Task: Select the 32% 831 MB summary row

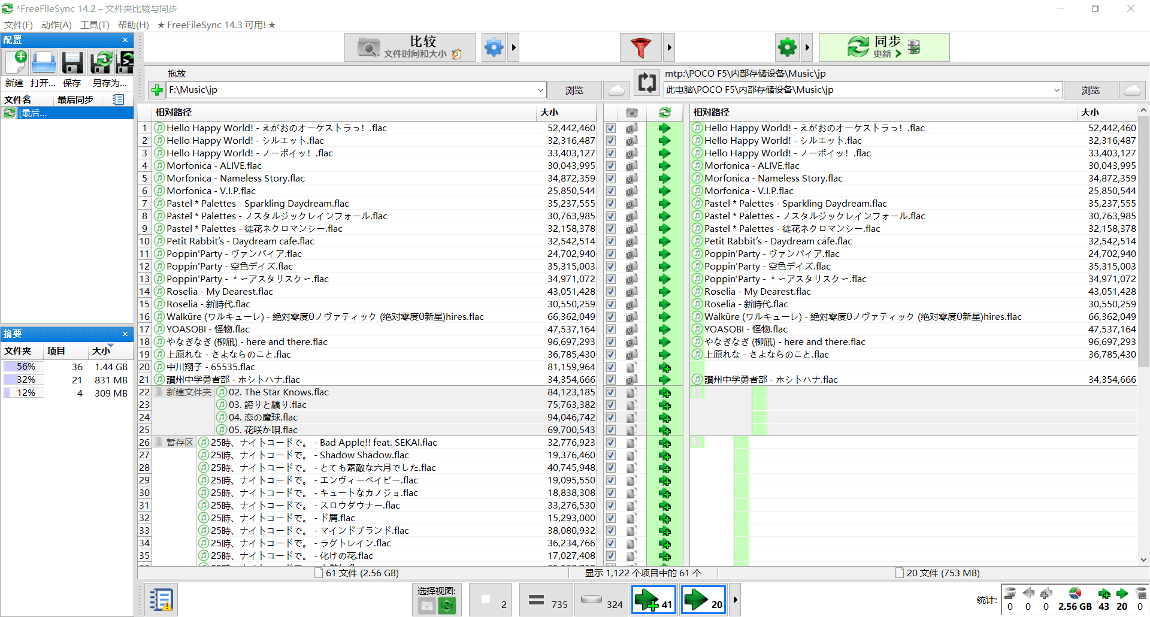Action: pos(66,380)
